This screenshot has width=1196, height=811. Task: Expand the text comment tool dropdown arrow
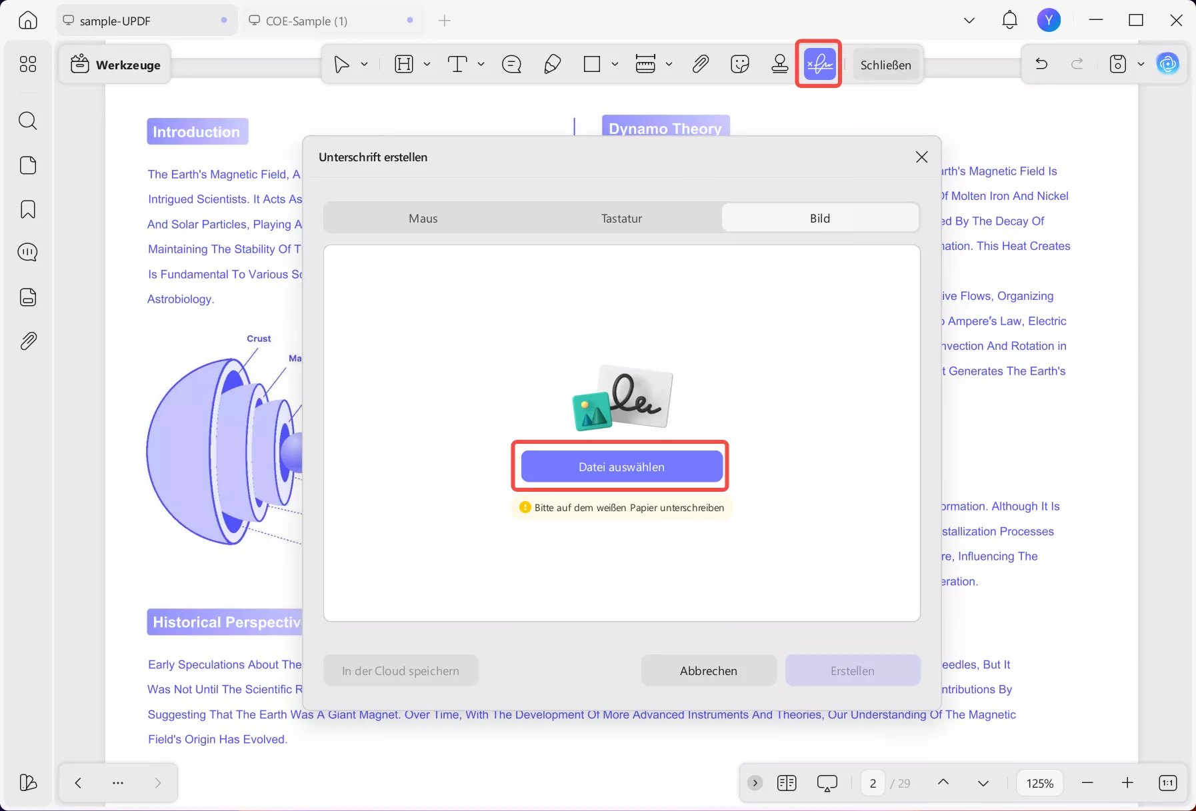[481, 65]
